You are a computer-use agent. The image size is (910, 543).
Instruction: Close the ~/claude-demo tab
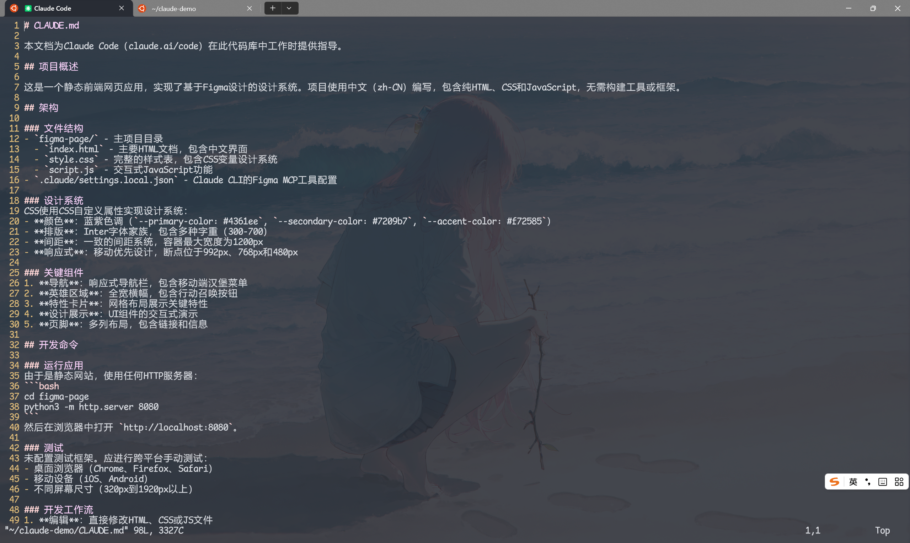point(250,8)
